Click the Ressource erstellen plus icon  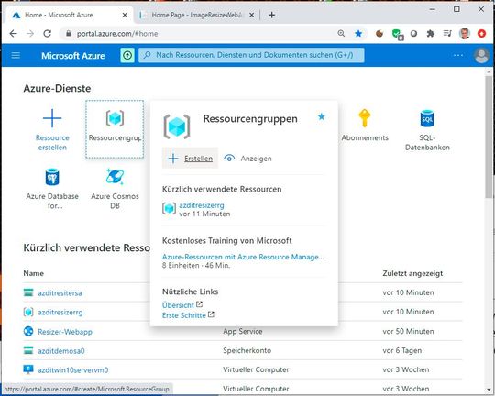(52, 118)
